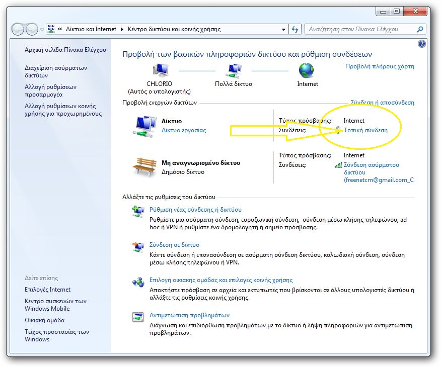Image resolution: width=441 pixels, height=367 pixels.
Task: Click Μη αναγνωρισμένο δίκτυο label
Action: click(201, 163)
